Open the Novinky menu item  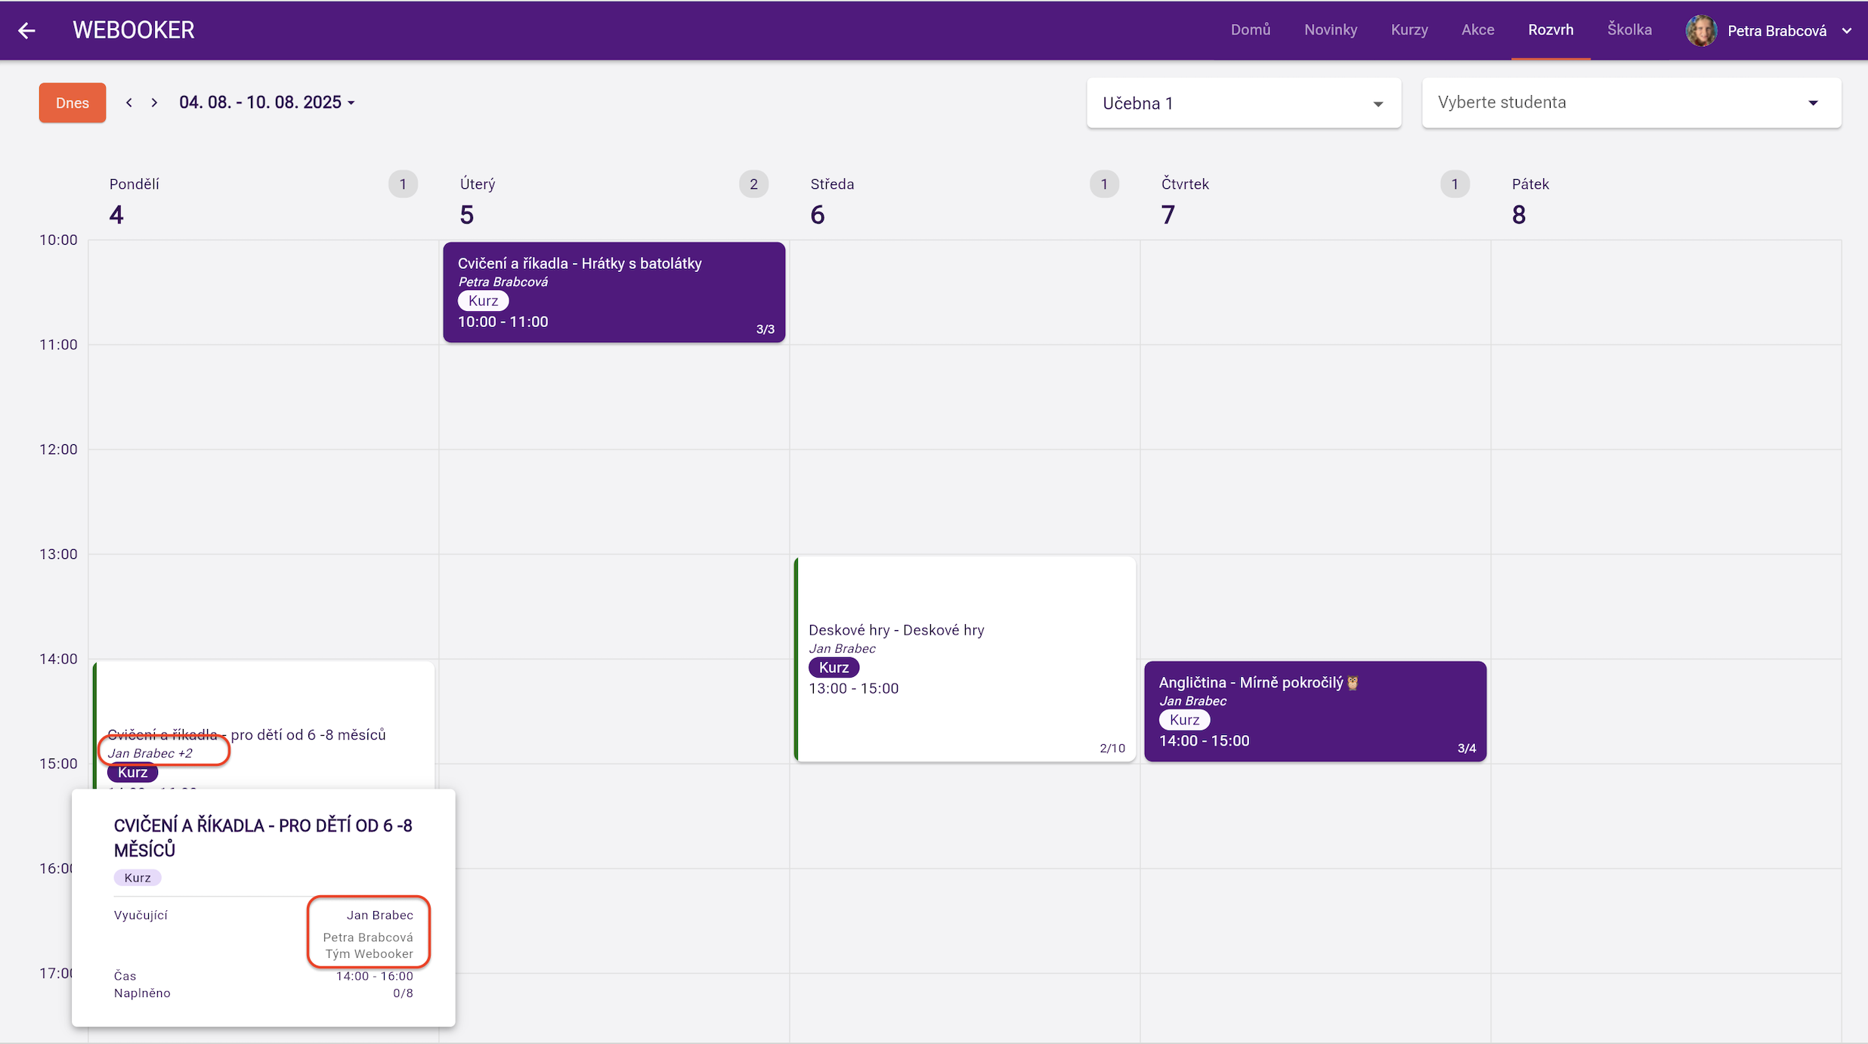click(x=1330, y=30)
